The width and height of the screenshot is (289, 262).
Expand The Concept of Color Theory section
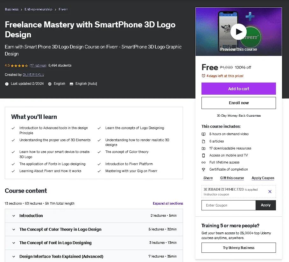(94, 229)
